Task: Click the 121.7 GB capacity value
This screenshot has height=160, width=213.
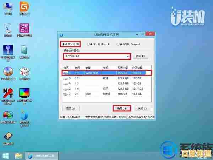Action: pyautogui.click(x=138, y=89)
